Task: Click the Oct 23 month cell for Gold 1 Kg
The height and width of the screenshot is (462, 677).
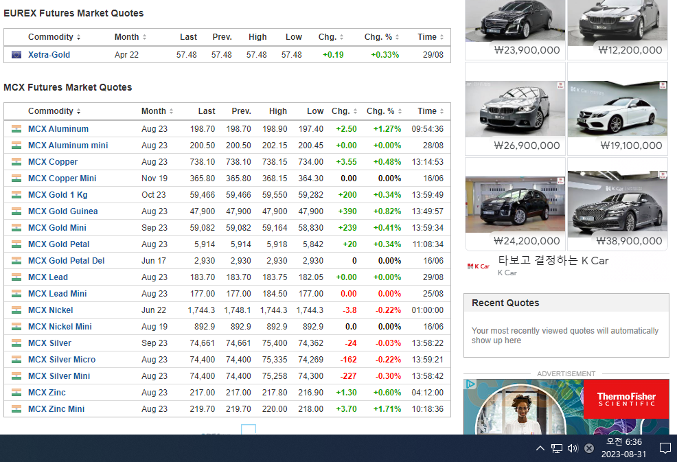Action: pyautogui.click(x=154, y=195)
